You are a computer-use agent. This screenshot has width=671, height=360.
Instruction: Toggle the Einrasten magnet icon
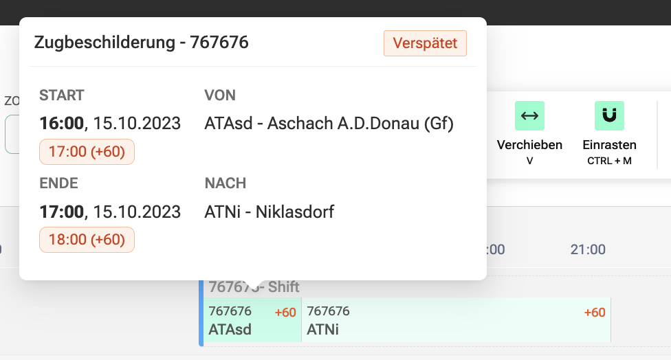tap(609, 116)
